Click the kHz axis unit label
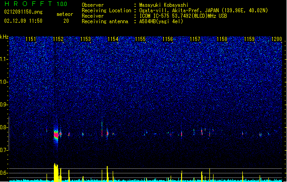 [x=4, y=37]
